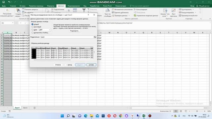
Task: Click the zoom slider handle in the status bar
Action: coord(197,111)
